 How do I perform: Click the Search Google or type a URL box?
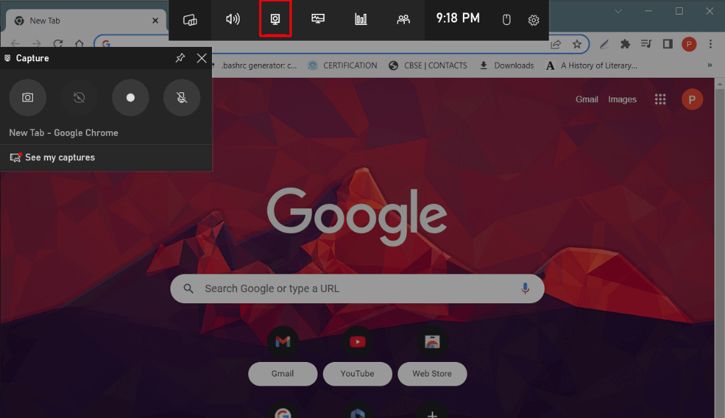(357, 289)
